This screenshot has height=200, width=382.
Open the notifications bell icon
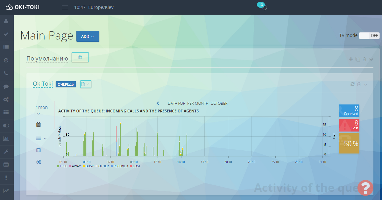[264, 8]
